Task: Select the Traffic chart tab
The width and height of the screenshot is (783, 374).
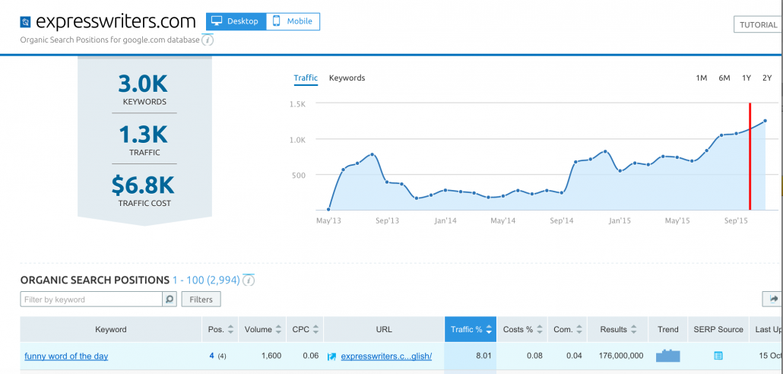Action: (x=306, y=78)
